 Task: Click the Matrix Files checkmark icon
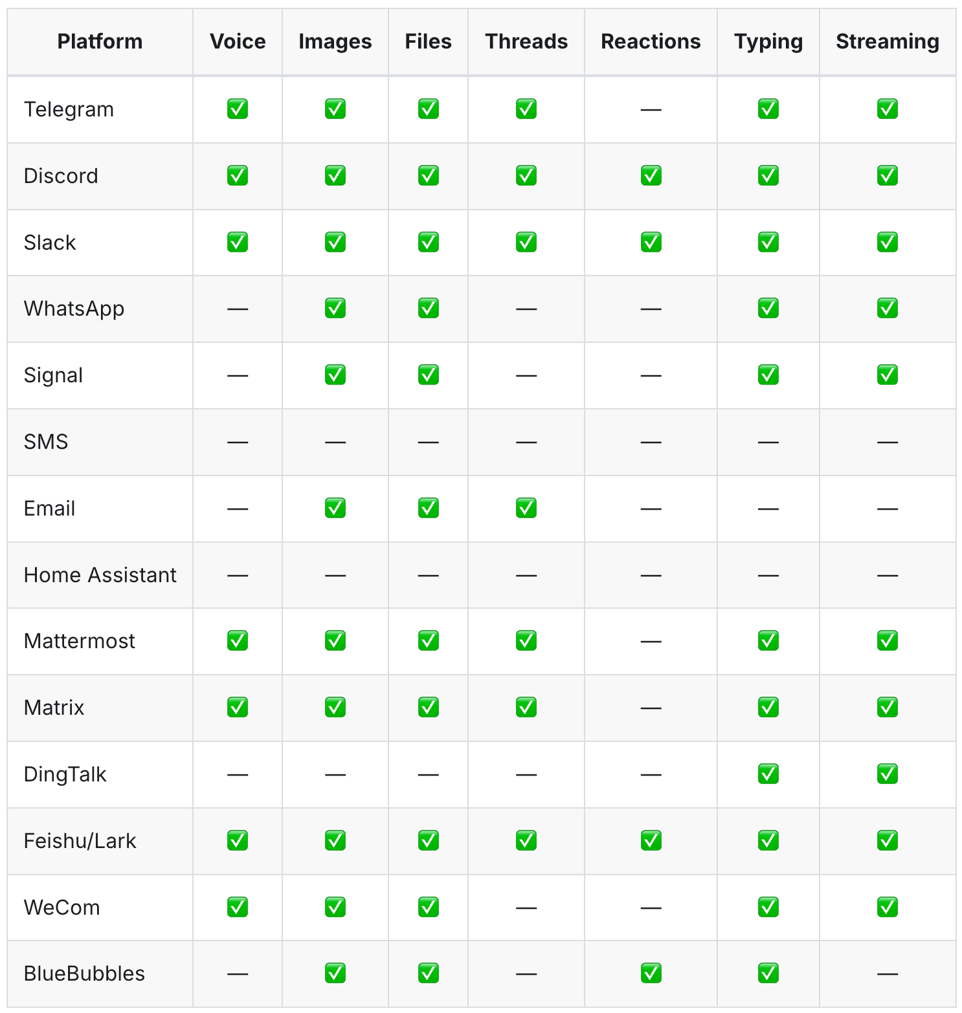click(x=428, y=707)
